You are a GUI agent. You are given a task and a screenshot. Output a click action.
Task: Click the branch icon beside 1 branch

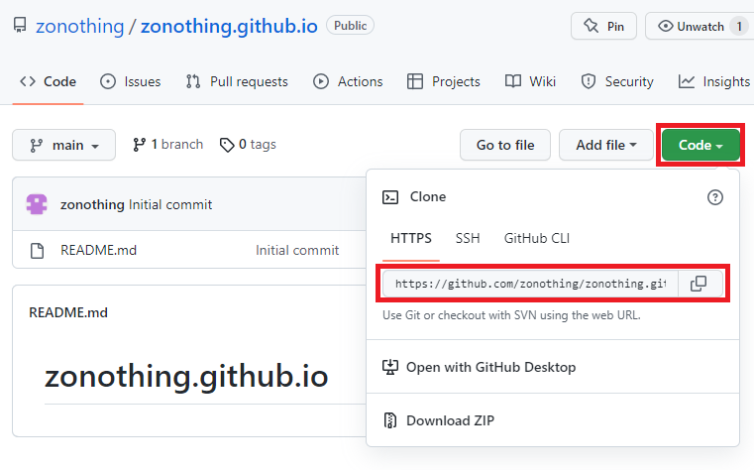tap(140, 145)
